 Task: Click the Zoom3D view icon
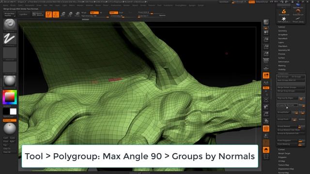pos(266,114)
